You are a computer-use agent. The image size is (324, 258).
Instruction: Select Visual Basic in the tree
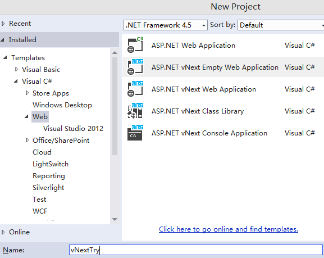pos(41,70)
